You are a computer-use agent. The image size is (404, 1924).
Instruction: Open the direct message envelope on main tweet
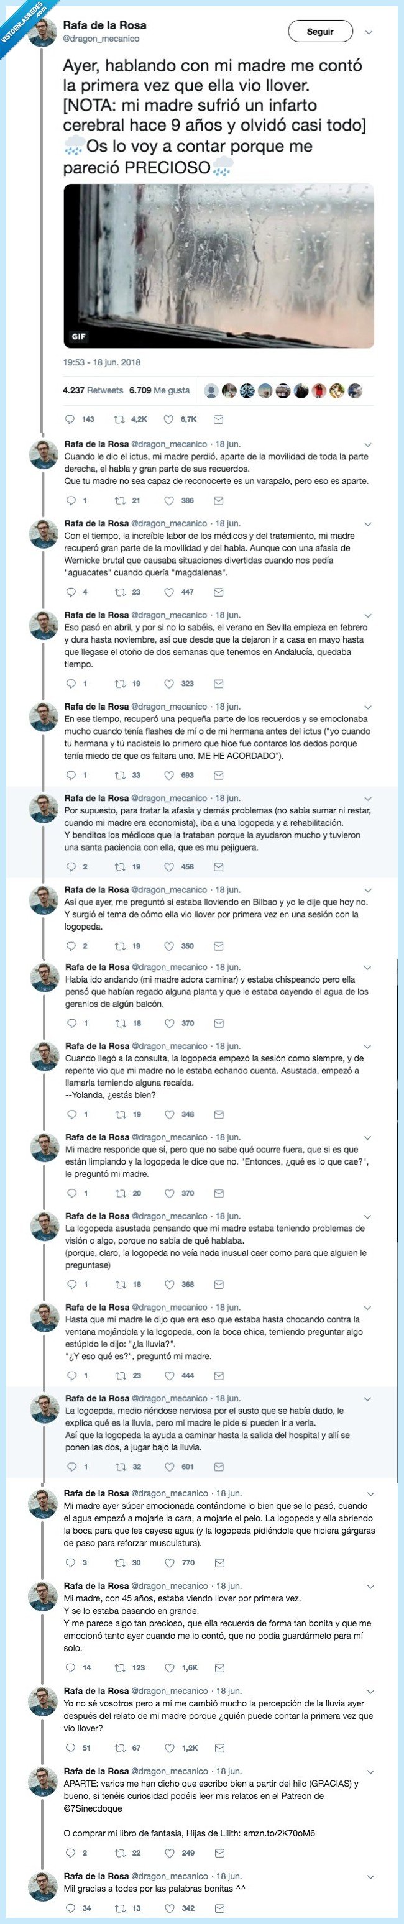(218, 419)
